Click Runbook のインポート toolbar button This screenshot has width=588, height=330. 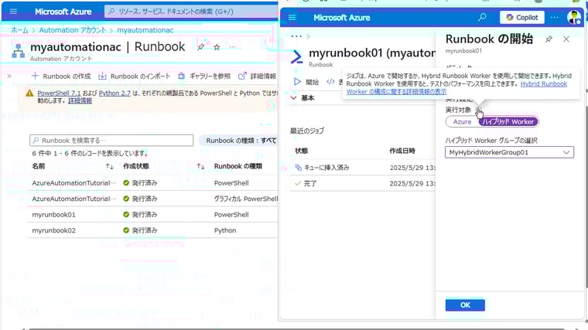(x=134, y=76)
